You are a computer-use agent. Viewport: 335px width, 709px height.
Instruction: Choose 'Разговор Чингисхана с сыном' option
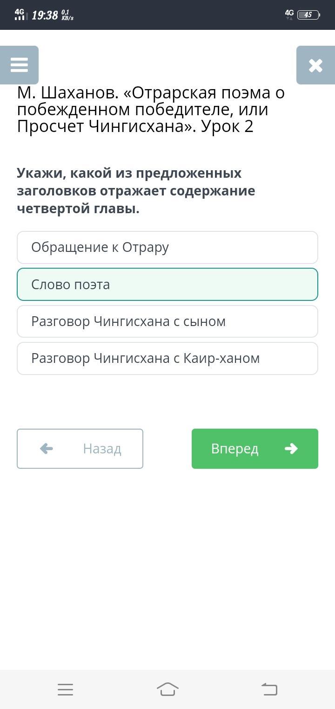(167, 321)
